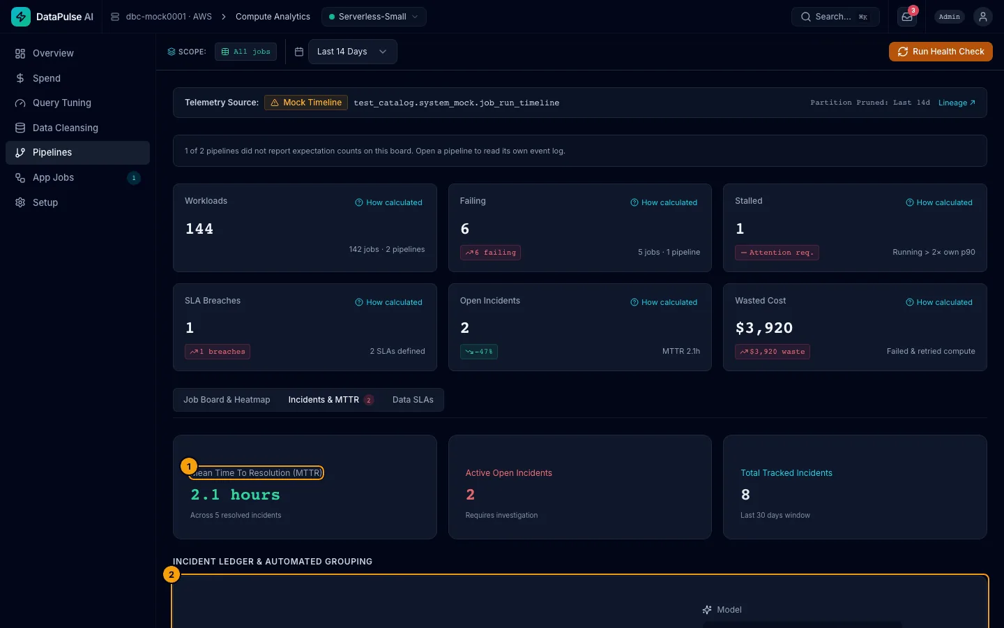
Task: Click the warning icon in Mock Timeline badge
Action: coord(275,103)
